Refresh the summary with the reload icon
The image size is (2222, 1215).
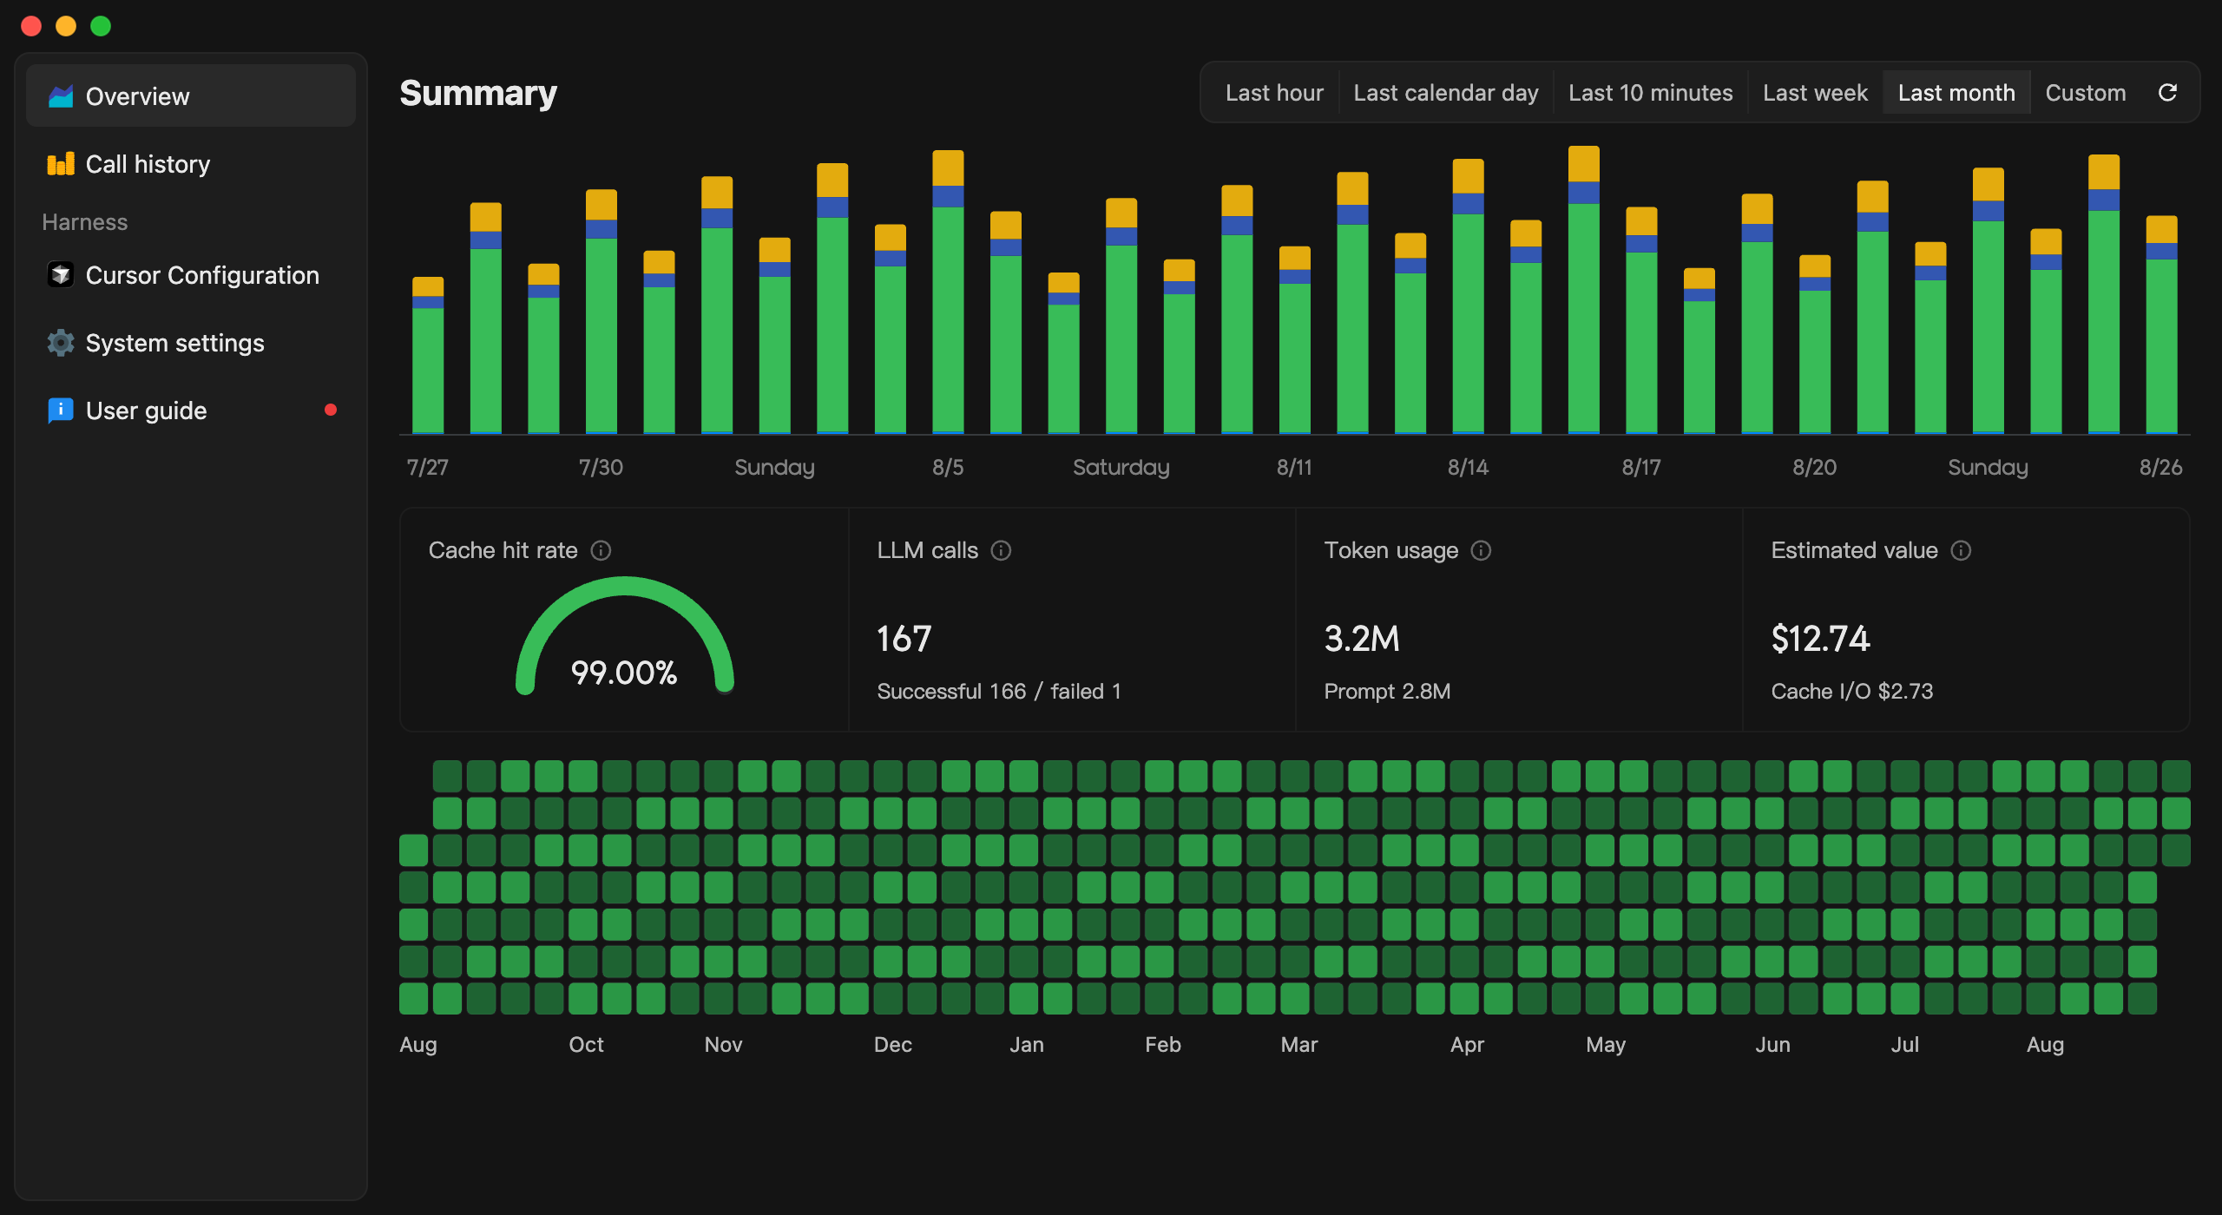pyautogui.click(x=2167, y=93)
